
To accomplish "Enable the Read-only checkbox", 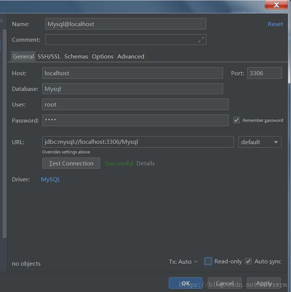I will tap(208, 261).
